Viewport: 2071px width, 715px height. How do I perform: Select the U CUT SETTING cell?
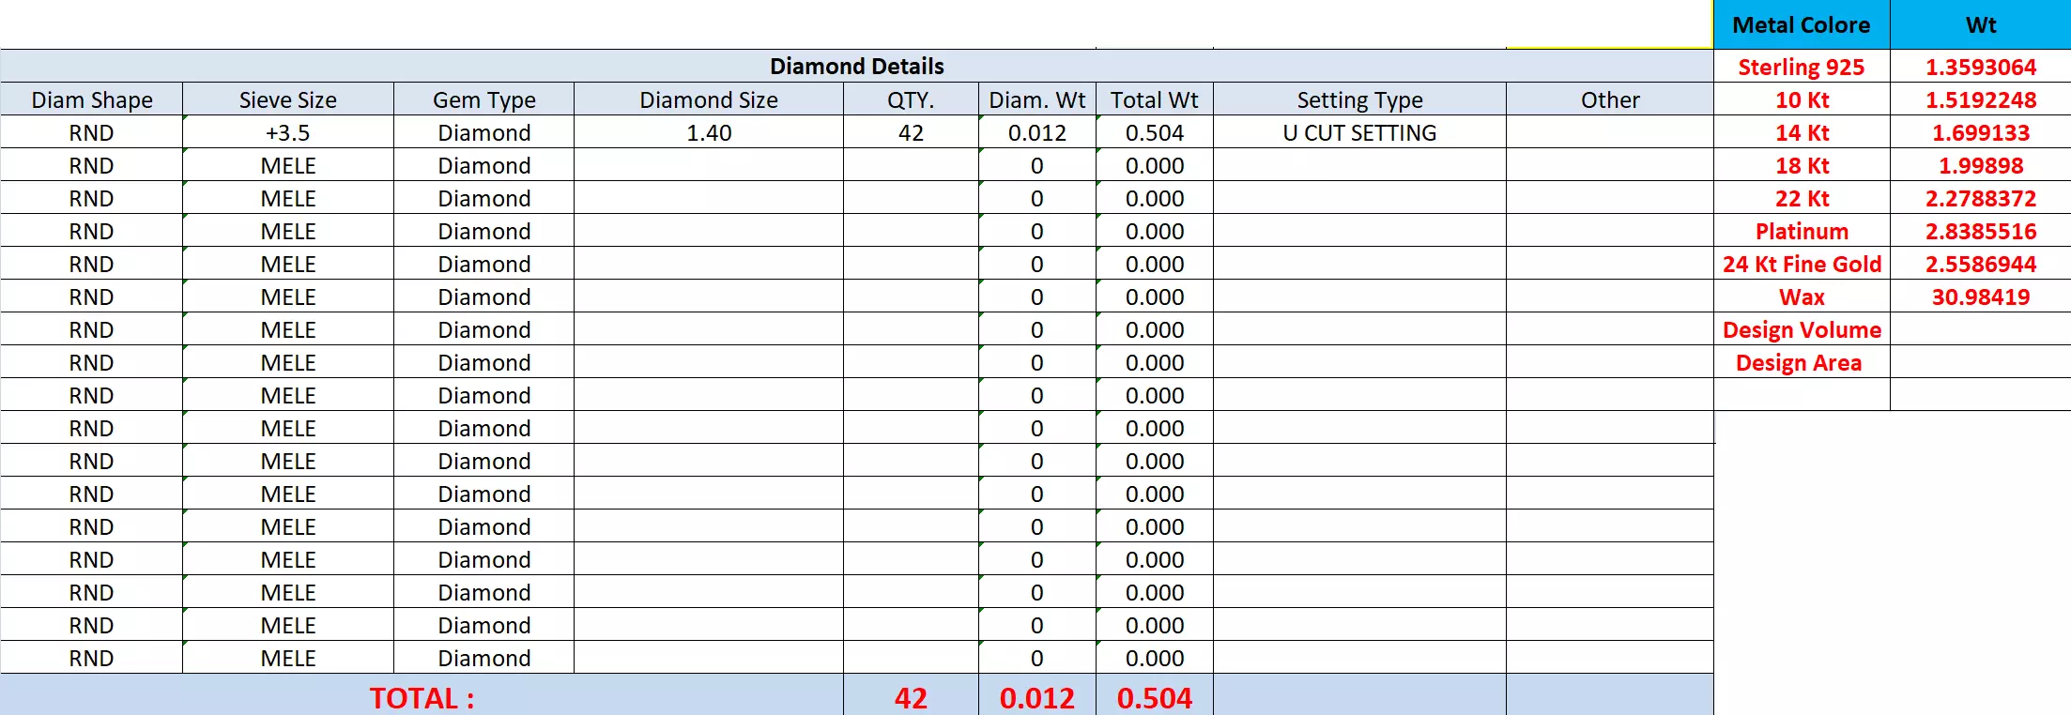[x=1359, y=132]
